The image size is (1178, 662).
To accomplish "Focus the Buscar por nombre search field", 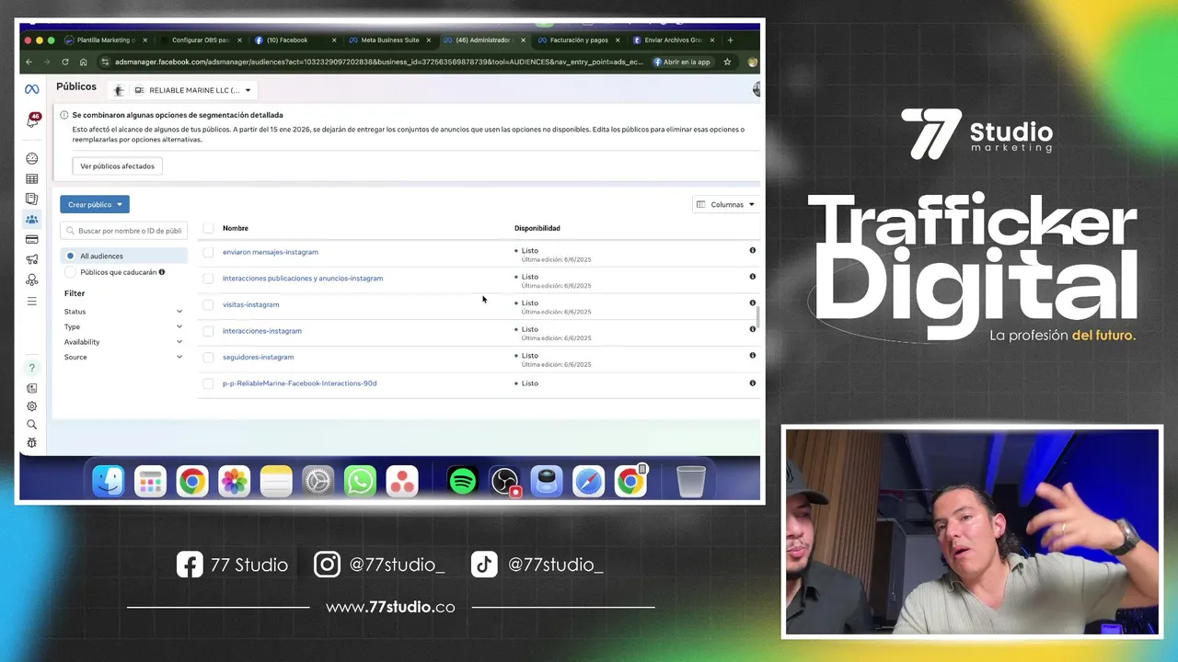I will pyautogui.click(x=123, y=231).
